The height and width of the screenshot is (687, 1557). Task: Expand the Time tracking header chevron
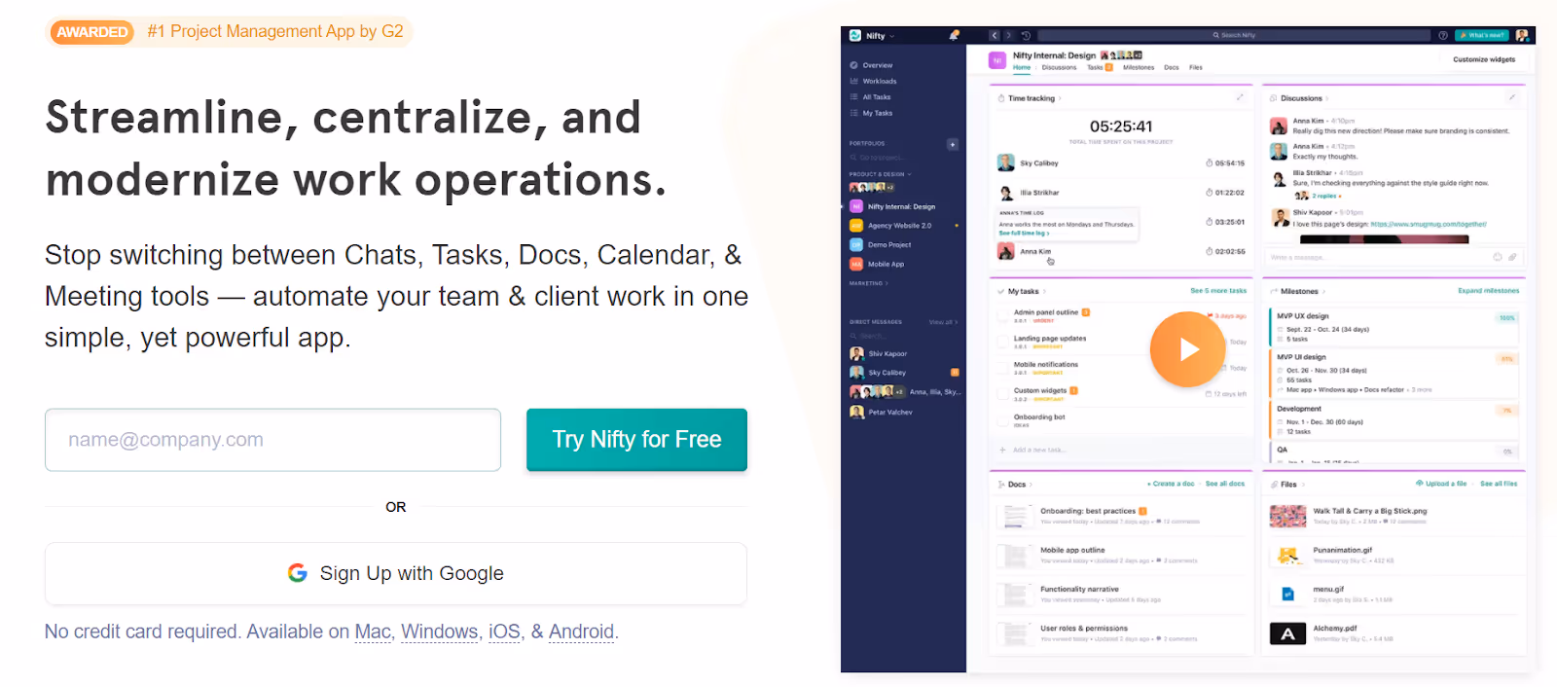pos(1060,98)
